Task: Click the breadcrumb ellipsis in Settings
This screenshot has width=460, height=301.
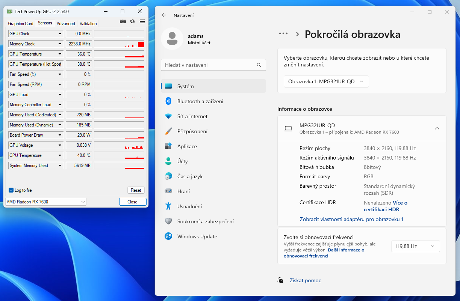Action: coord(283,34)
